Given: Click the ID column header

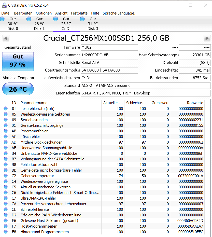Looking at the screenshot, I should (14, 103).
